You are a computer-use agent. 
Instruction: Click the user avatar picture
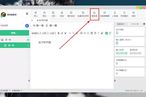[x=3, y=15]
